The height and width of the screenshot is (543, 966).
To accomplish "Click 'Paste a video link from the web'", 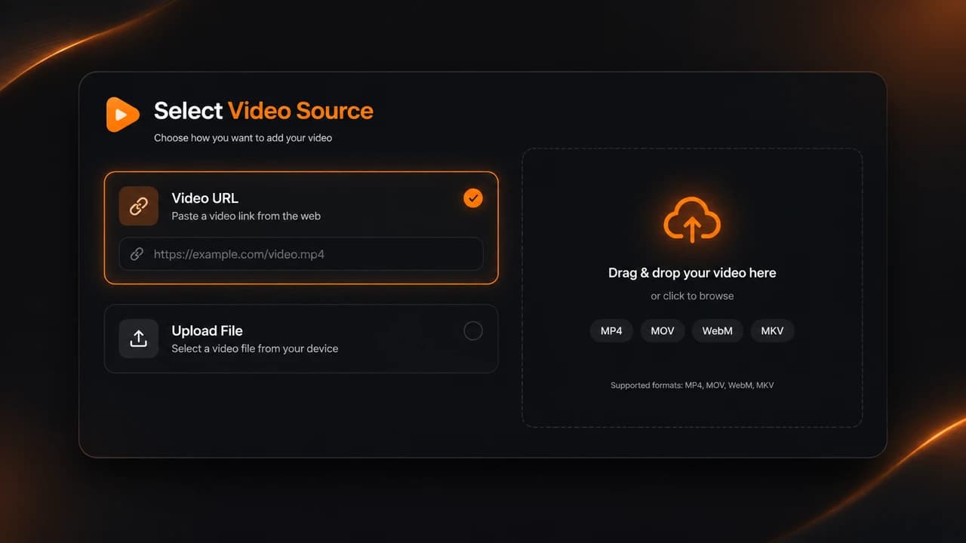I will (x=246, y=216).
